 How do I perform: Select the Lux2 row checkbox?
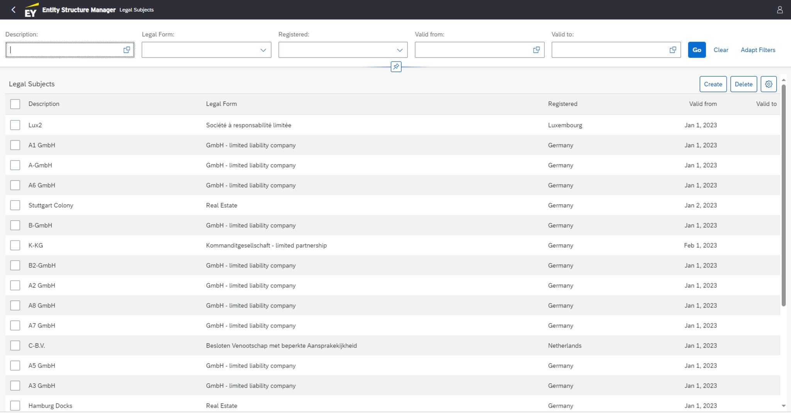point(15,125)
